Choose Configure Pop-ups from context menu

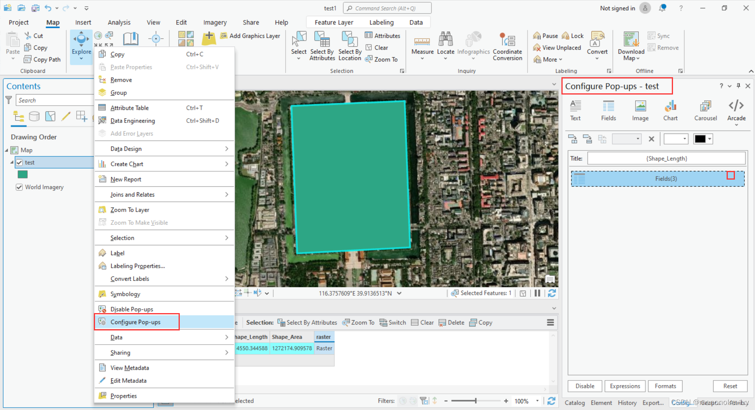click(x=136, y=322)
